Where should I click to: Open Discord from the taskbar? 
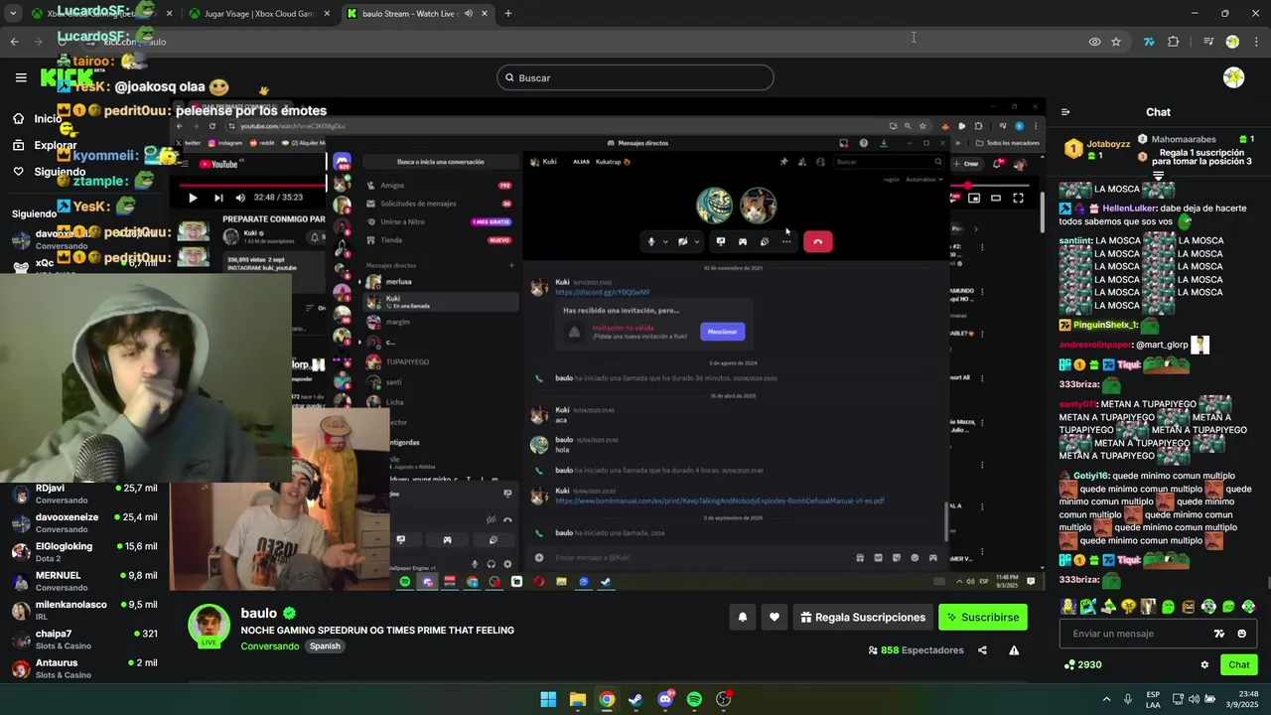tap(665, 699)
